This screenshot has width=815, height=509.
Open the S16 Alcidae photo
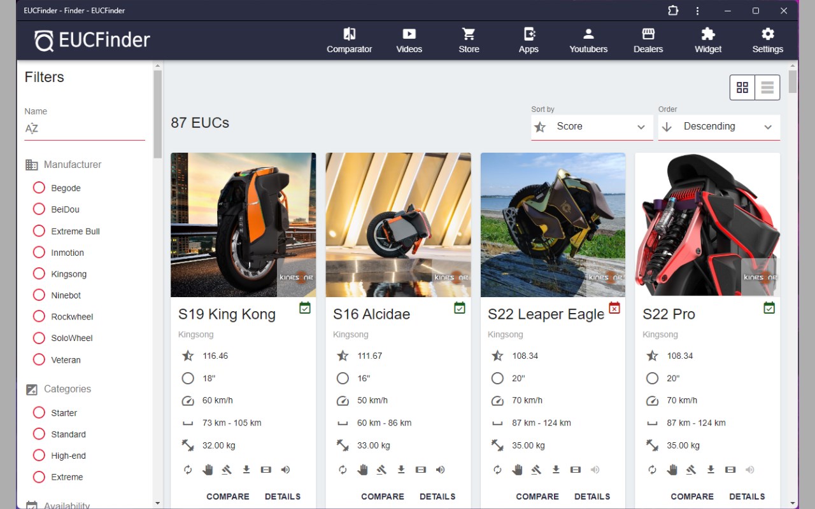coord(398,225)
